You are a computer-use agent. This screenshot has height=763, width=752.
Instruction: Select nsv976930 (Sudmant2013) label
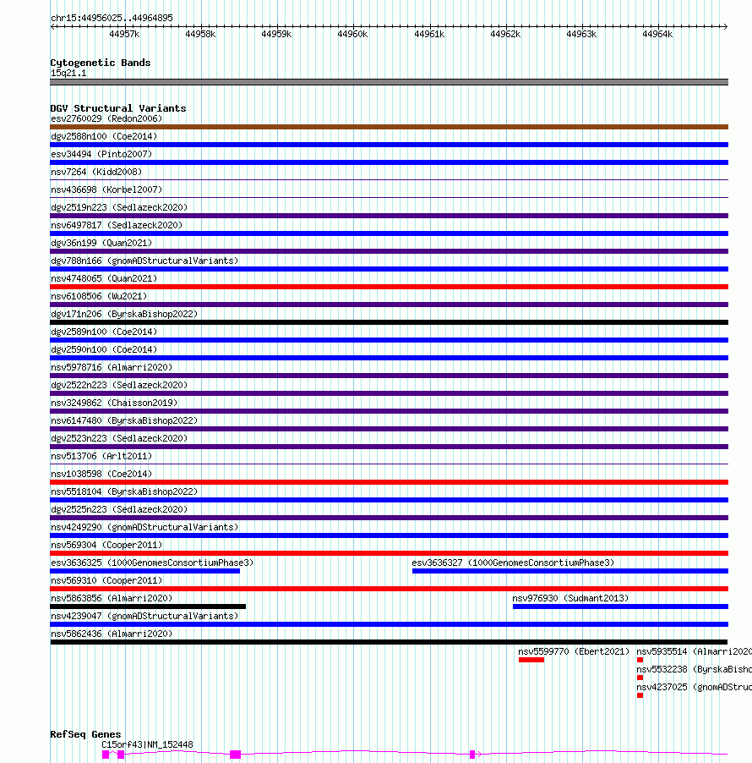click(x=570, y=598)
